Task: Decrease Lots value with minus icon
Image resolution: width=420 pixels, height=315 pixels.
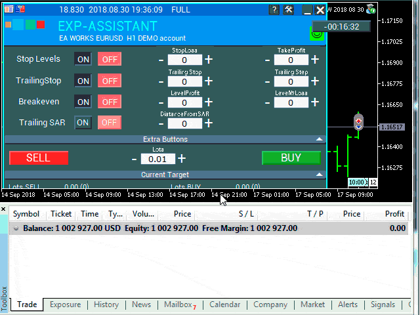Action: 135,159
